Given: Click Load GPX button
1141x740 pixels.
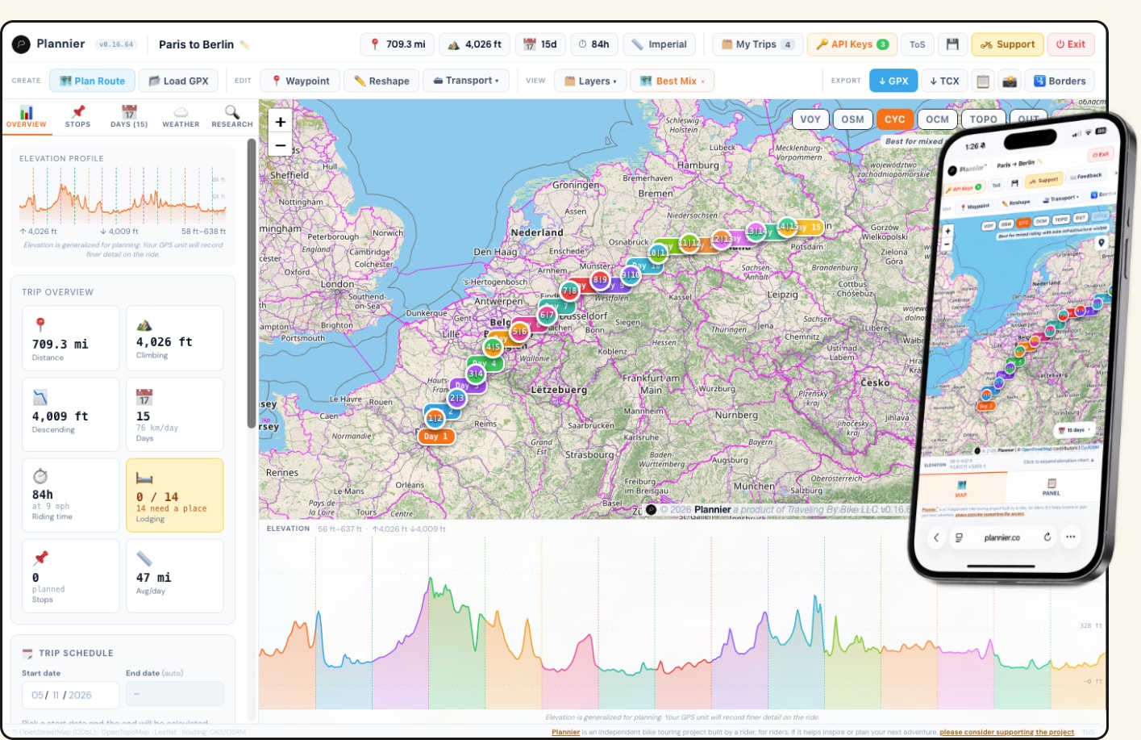Looking at the screenshot, I should [178, 81].
